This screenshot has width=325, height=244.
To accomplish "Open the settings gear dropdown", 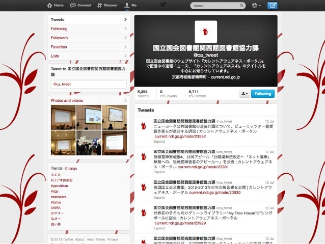I will 256,6.
